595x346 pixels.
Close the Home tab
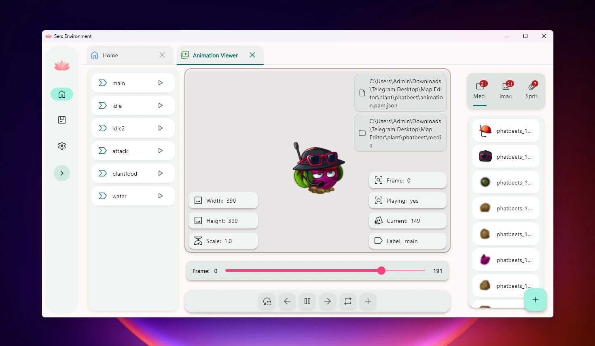tap(162, 55)
